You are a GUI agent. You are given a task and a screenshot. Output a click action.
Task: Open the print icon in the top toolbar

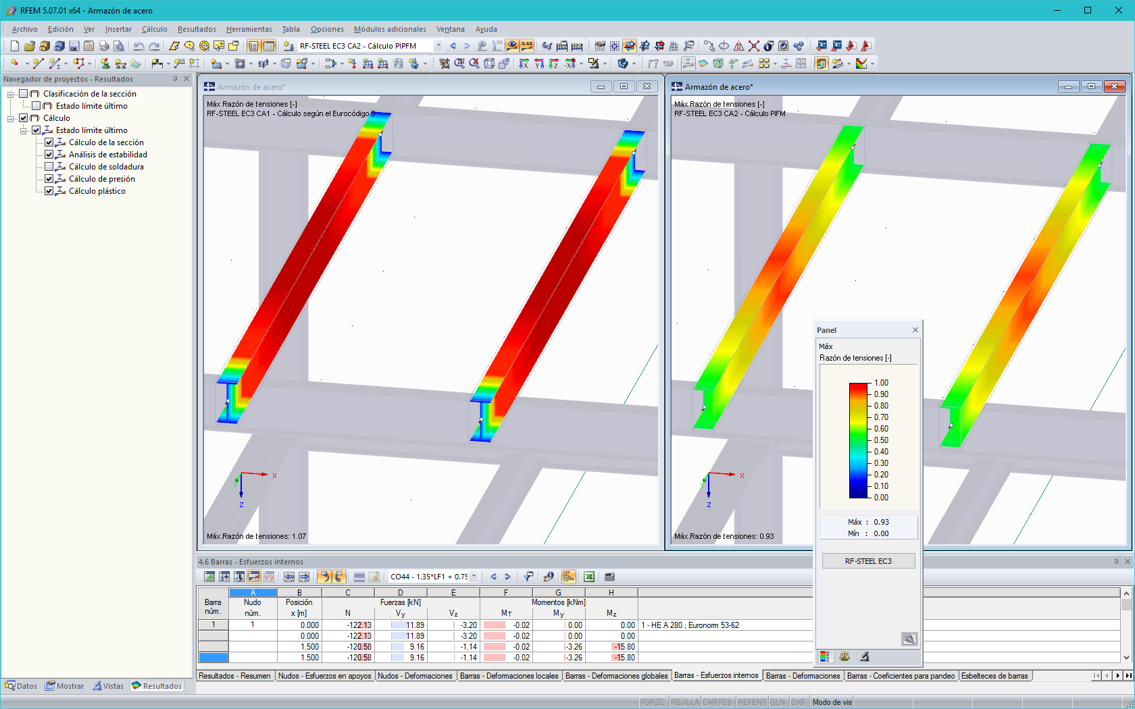[104, 45]
